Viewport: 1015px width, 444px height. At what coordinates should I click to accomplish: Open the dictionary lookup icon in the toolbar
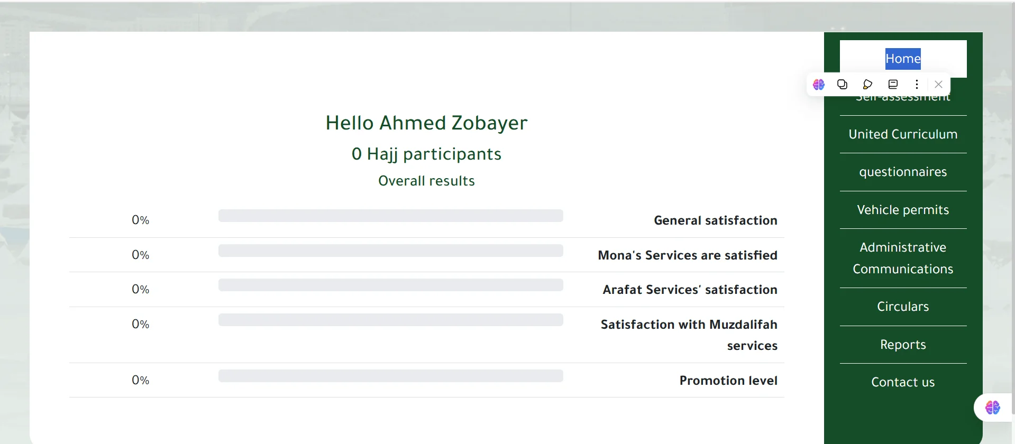pos(893,85)
